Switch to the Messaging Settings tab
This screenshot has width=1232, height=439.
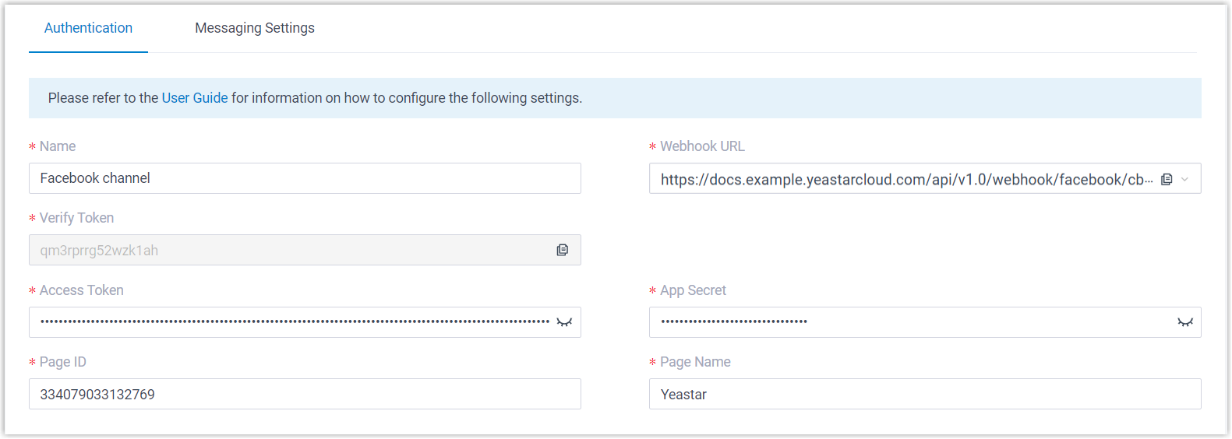tap(255, 28)
